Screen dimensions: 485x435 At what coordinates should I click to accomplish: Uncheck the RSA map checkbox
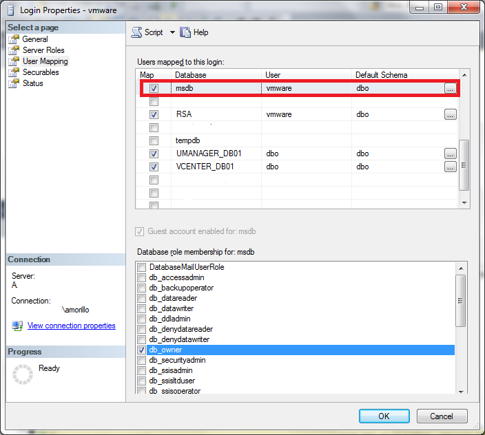click(x=154, y=115)
